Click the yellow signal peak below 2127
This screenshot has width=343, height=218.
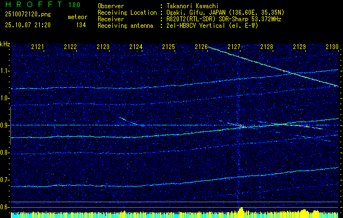point(239,211)
